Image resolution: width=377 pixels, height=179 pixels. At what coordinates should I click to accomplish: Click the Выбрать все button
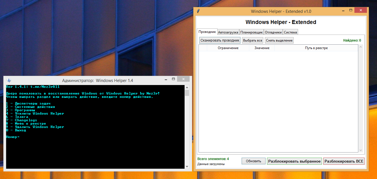[252, 40]
